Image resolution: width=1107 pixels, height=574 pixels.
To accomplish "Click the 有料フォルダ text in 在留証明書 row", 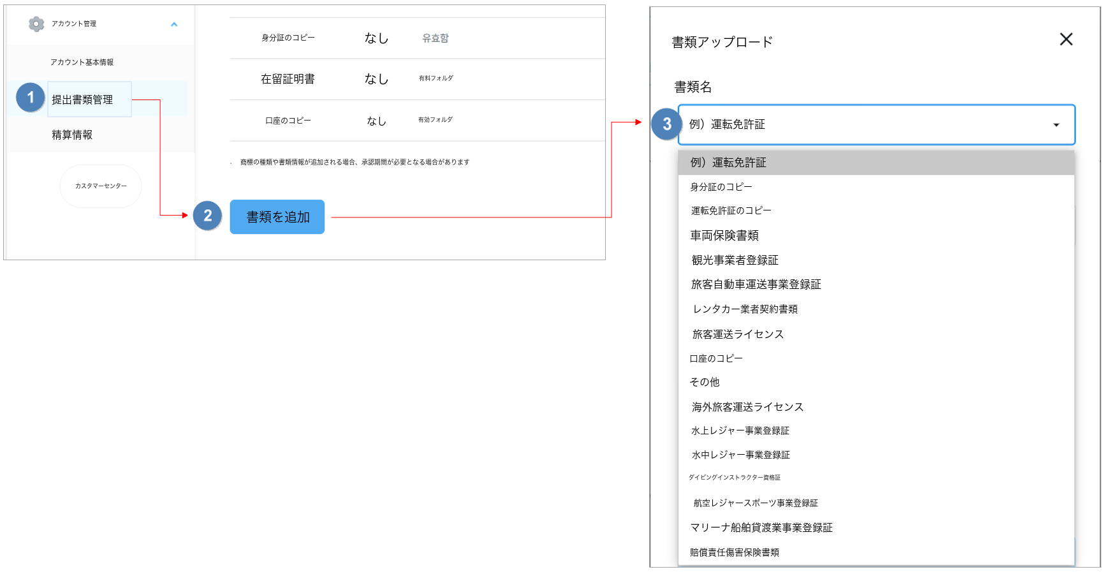I will coord(436,78).
